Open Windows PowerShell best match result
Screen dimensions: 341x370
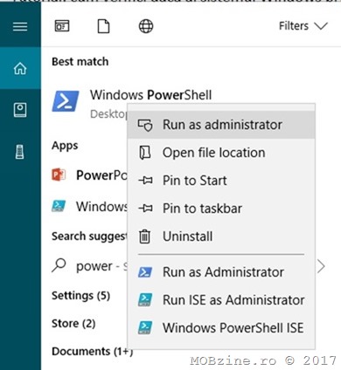coord(150,95)
